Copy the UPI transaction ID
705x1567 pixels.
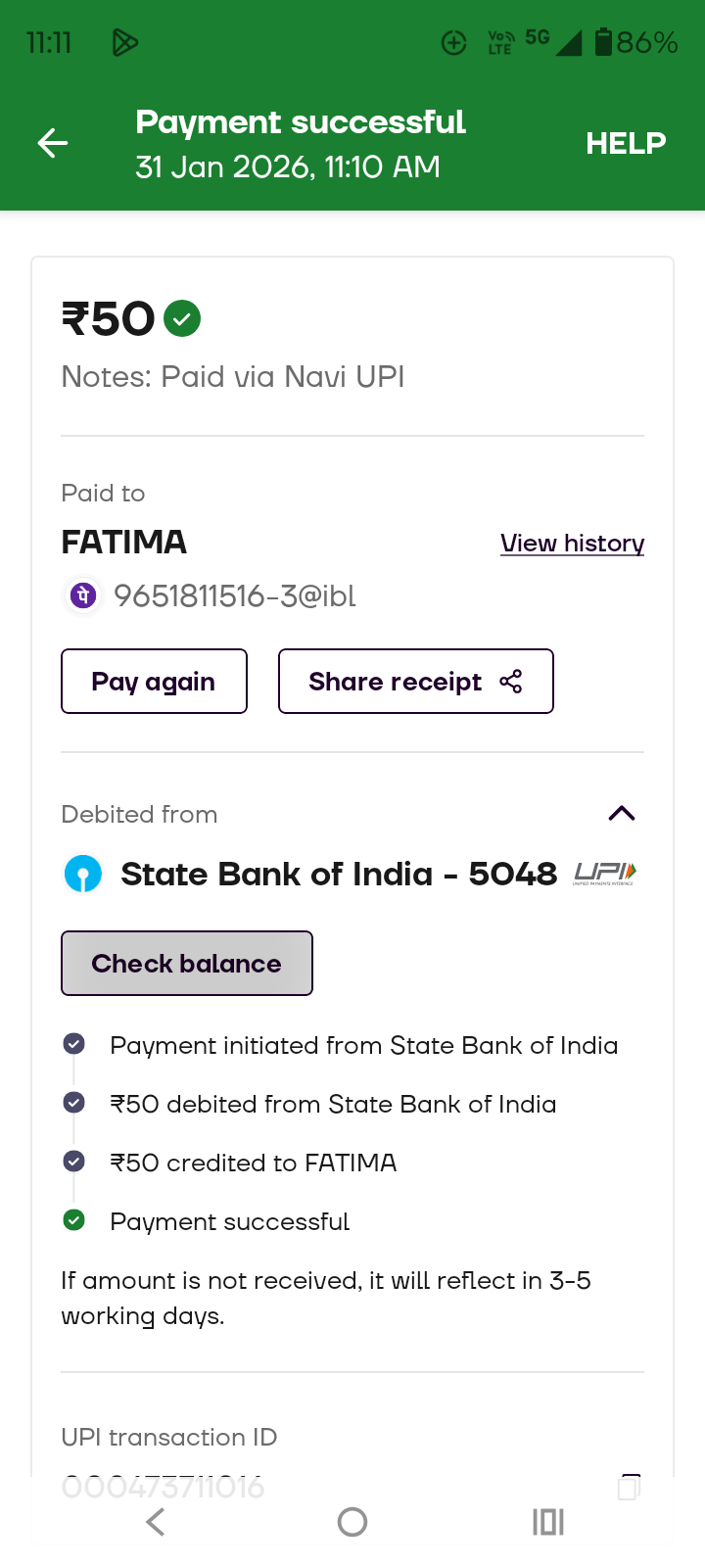coord(629,1487)
